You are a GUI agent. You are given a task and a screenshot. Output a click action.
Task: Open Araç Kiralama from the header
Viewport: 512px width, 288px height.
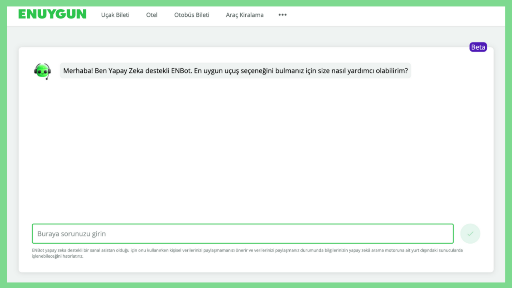244,15
